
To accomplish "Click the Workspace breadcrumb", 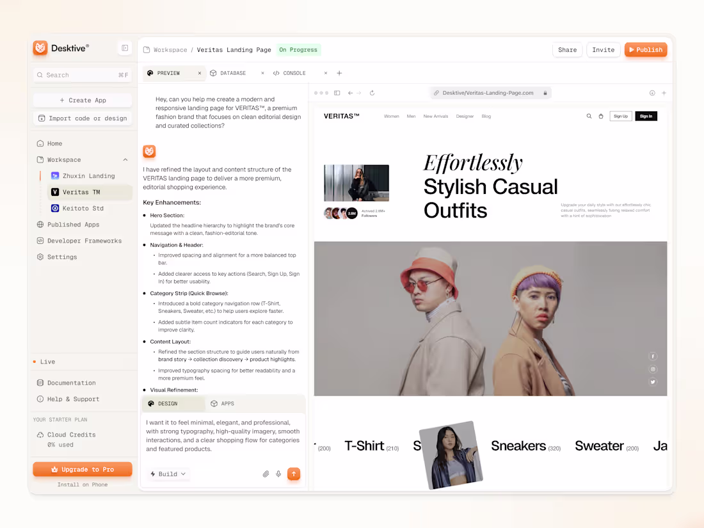I will point(170,50).
